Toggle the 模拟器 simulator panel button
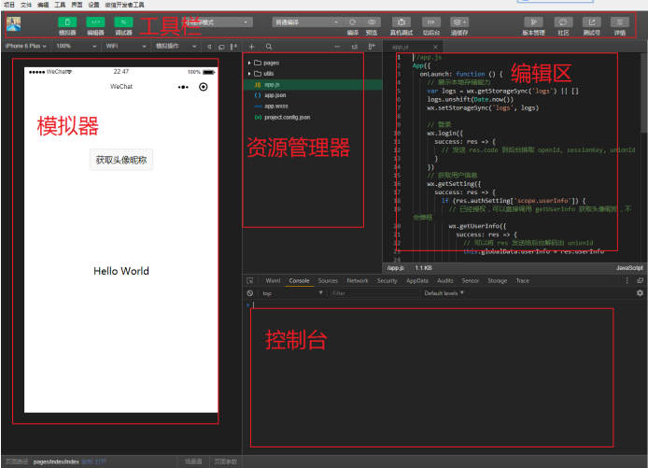The image size is (648, 468). point(67,22)
